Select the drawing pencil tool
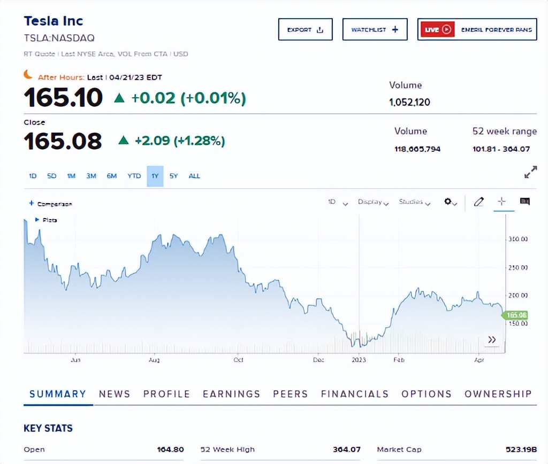The height and width of the screenshot is (464, 548). [478, 202]
